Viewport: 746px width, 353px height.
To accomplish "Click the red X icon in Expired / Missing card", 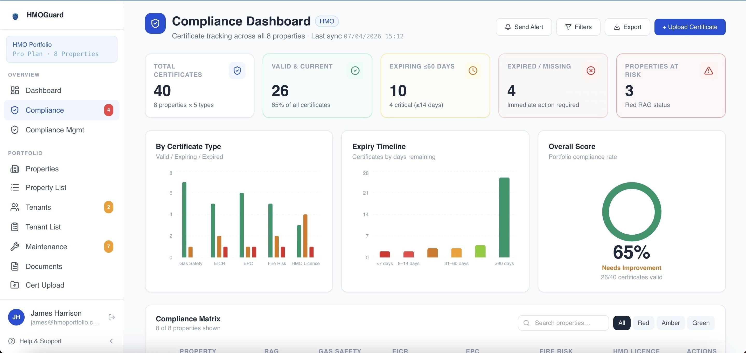I will click(590, 70).
